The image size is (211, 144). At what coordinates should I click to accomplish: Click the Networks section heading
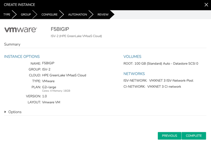134,74
